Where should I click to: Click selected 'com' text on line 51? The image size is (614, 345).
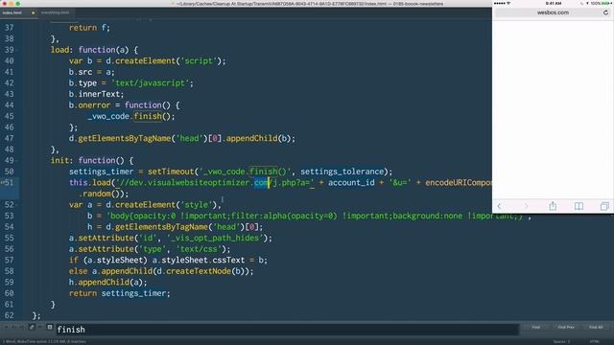click(261, 183)
